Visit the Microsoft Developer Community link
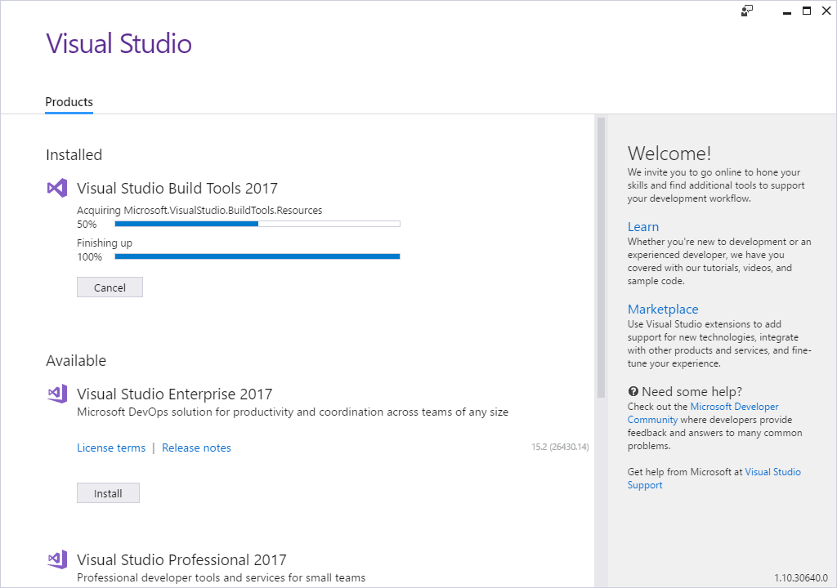This screenshot has width=837, height=588. 734,406
